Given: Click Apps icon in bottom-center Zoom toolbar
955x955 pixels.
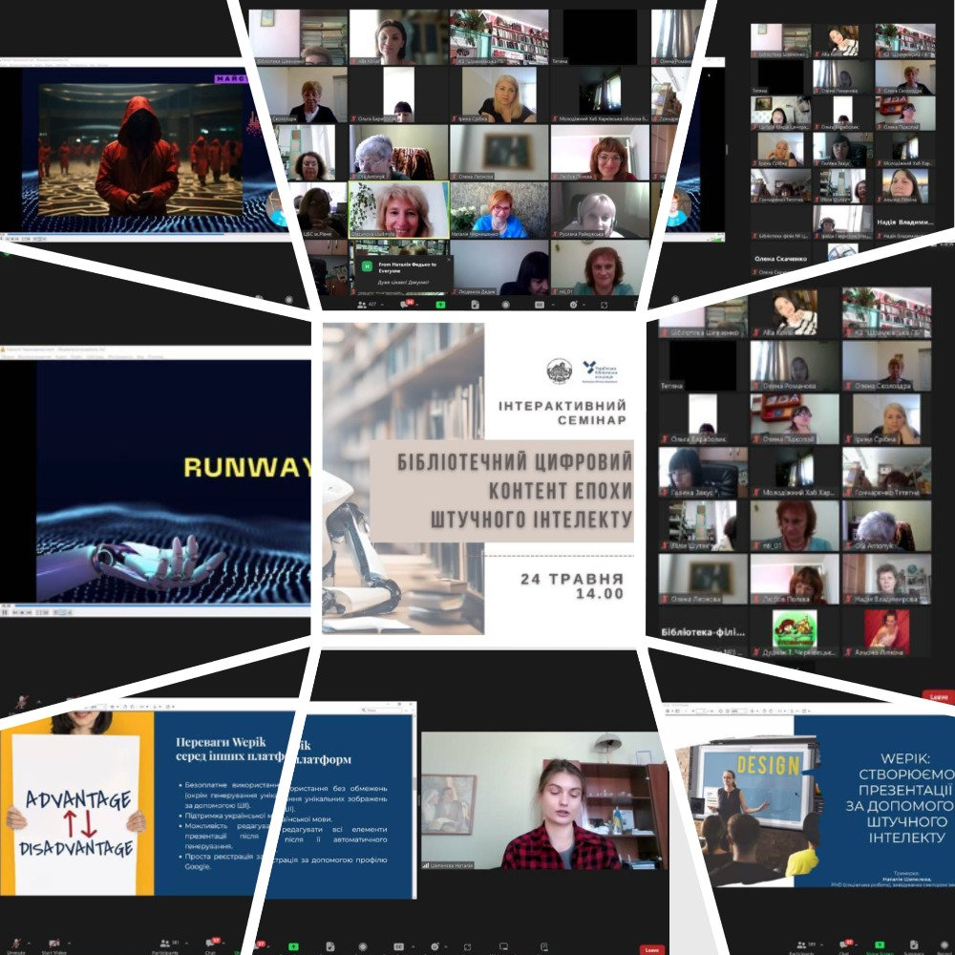Looking at the screenshot, I should click(468, 946).
